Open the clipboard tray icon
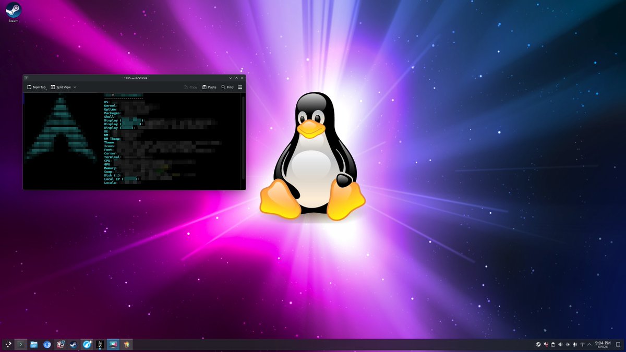626x352 pixels. click(x=553, y=345)
